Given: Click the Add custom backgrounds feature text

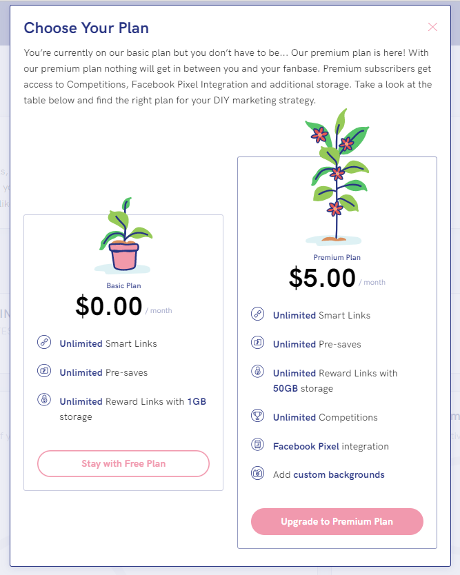Looking at the screenshot, I should (x=328, y=474).
